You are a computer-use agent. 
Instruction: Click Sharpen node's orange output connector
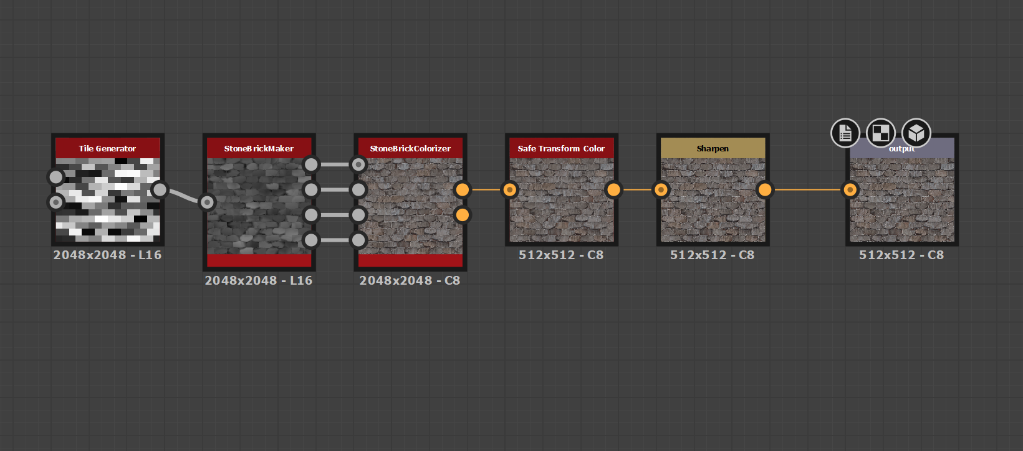coord(764,189)
